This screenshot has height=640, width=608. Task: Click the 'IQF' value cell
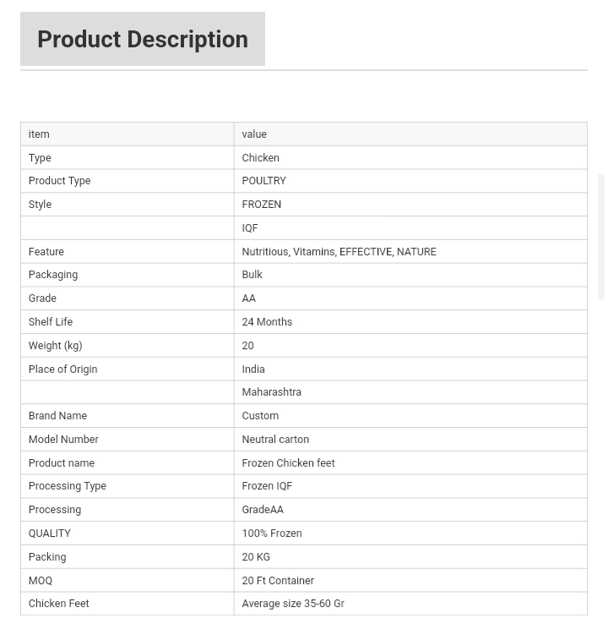(410, 227)
